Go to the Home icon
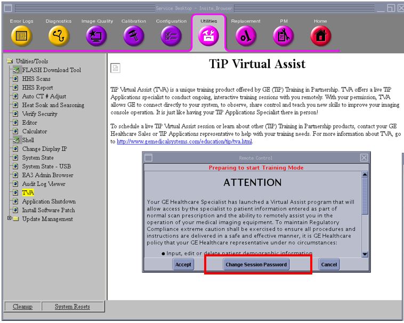 coord(320,36)
